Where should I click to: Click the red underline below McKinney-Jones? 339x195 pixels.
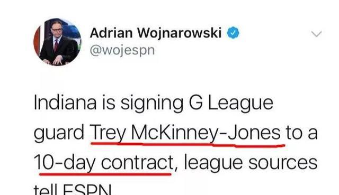pyautogui.click(x=188, y=145)
